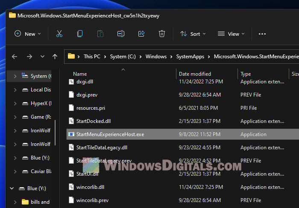Select Caviar drive in navigation pane
The height and width of the screenshot is (208, 299).
click(41, 171)
